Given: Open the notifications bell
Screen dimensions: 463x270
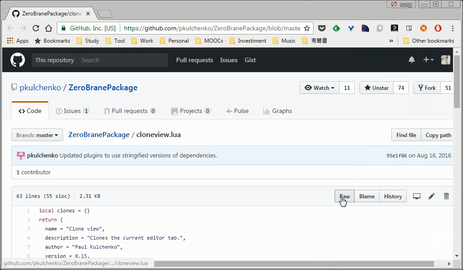Looking at the screenshot, I should tap(412, 60).
